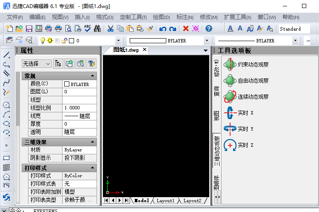Open the 查询 vertical palette tab
319x212 pixels.
pos(216,91)
